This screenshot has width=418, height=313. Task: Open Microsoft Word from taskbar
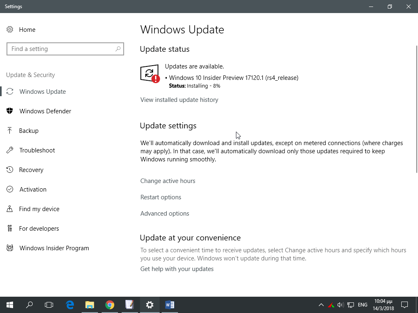169,305
